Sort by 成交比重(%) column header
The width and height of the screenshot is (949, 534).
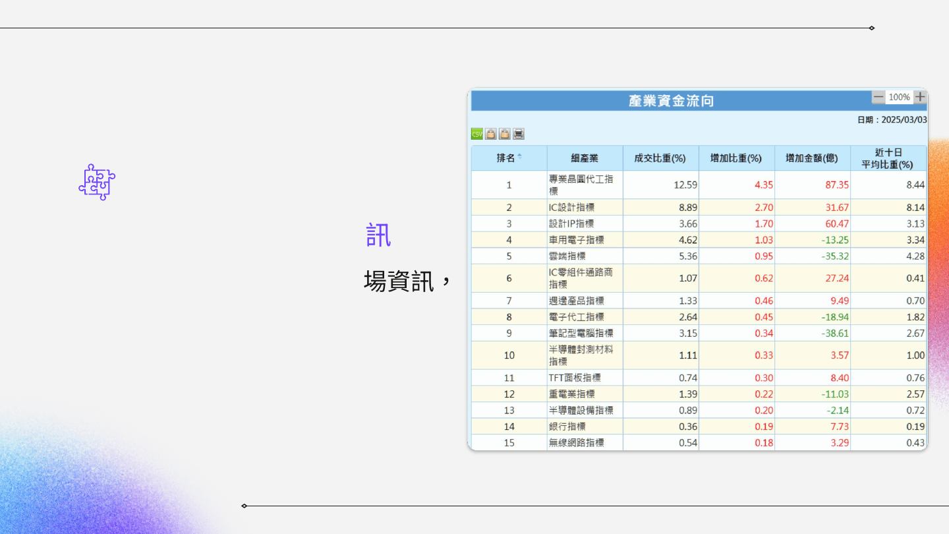click(660, 158)
